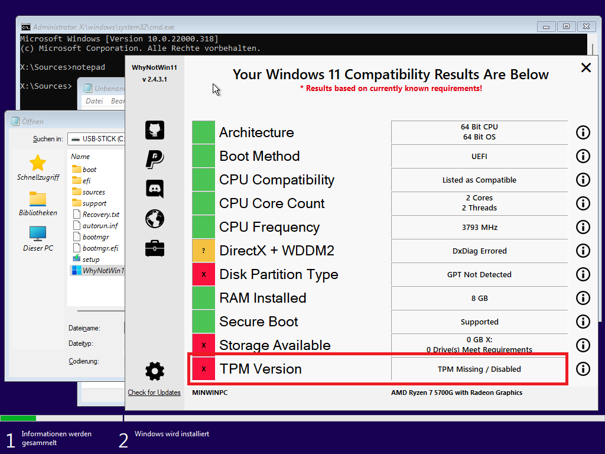Screen dimensions: 605x454
Task: Select Recovery.txt in file list
Action: (96, 214)
